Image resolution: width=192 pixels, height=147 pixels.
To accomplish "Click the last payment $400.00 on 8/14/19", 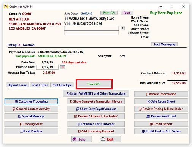I will click(x=52, y=56).
